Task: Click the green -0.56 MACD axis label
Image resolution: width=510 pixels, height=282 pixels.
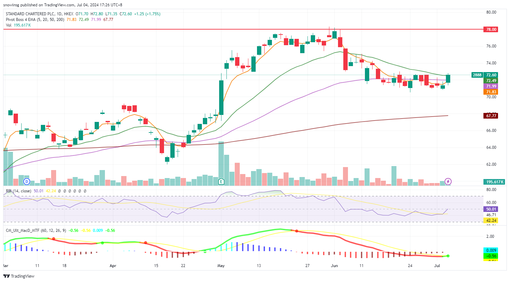Action: [x=491, y=256]
